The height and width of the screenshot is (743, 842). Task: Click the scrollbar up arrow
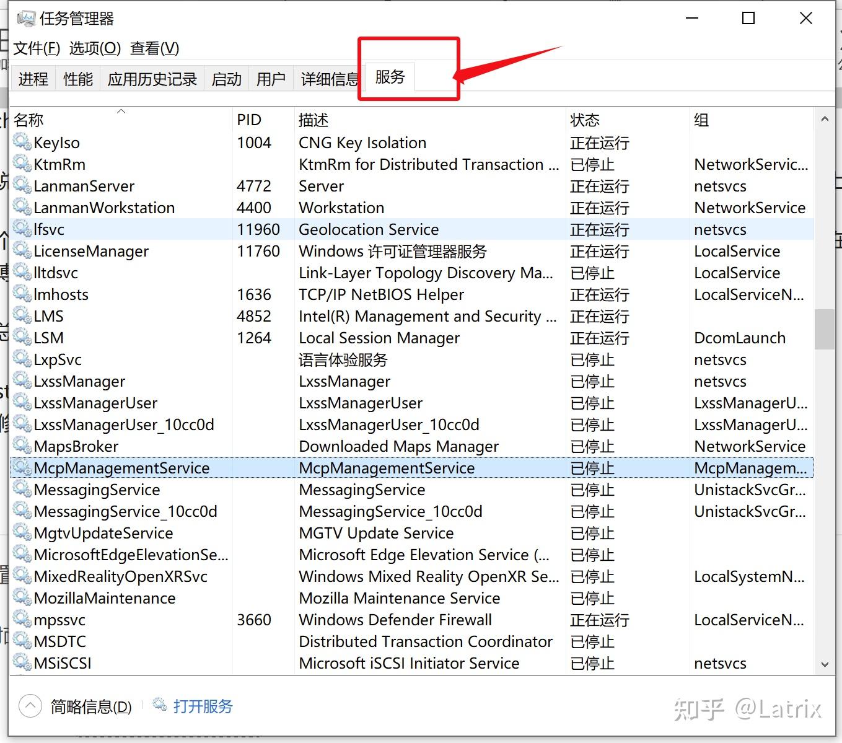(825, 119)
